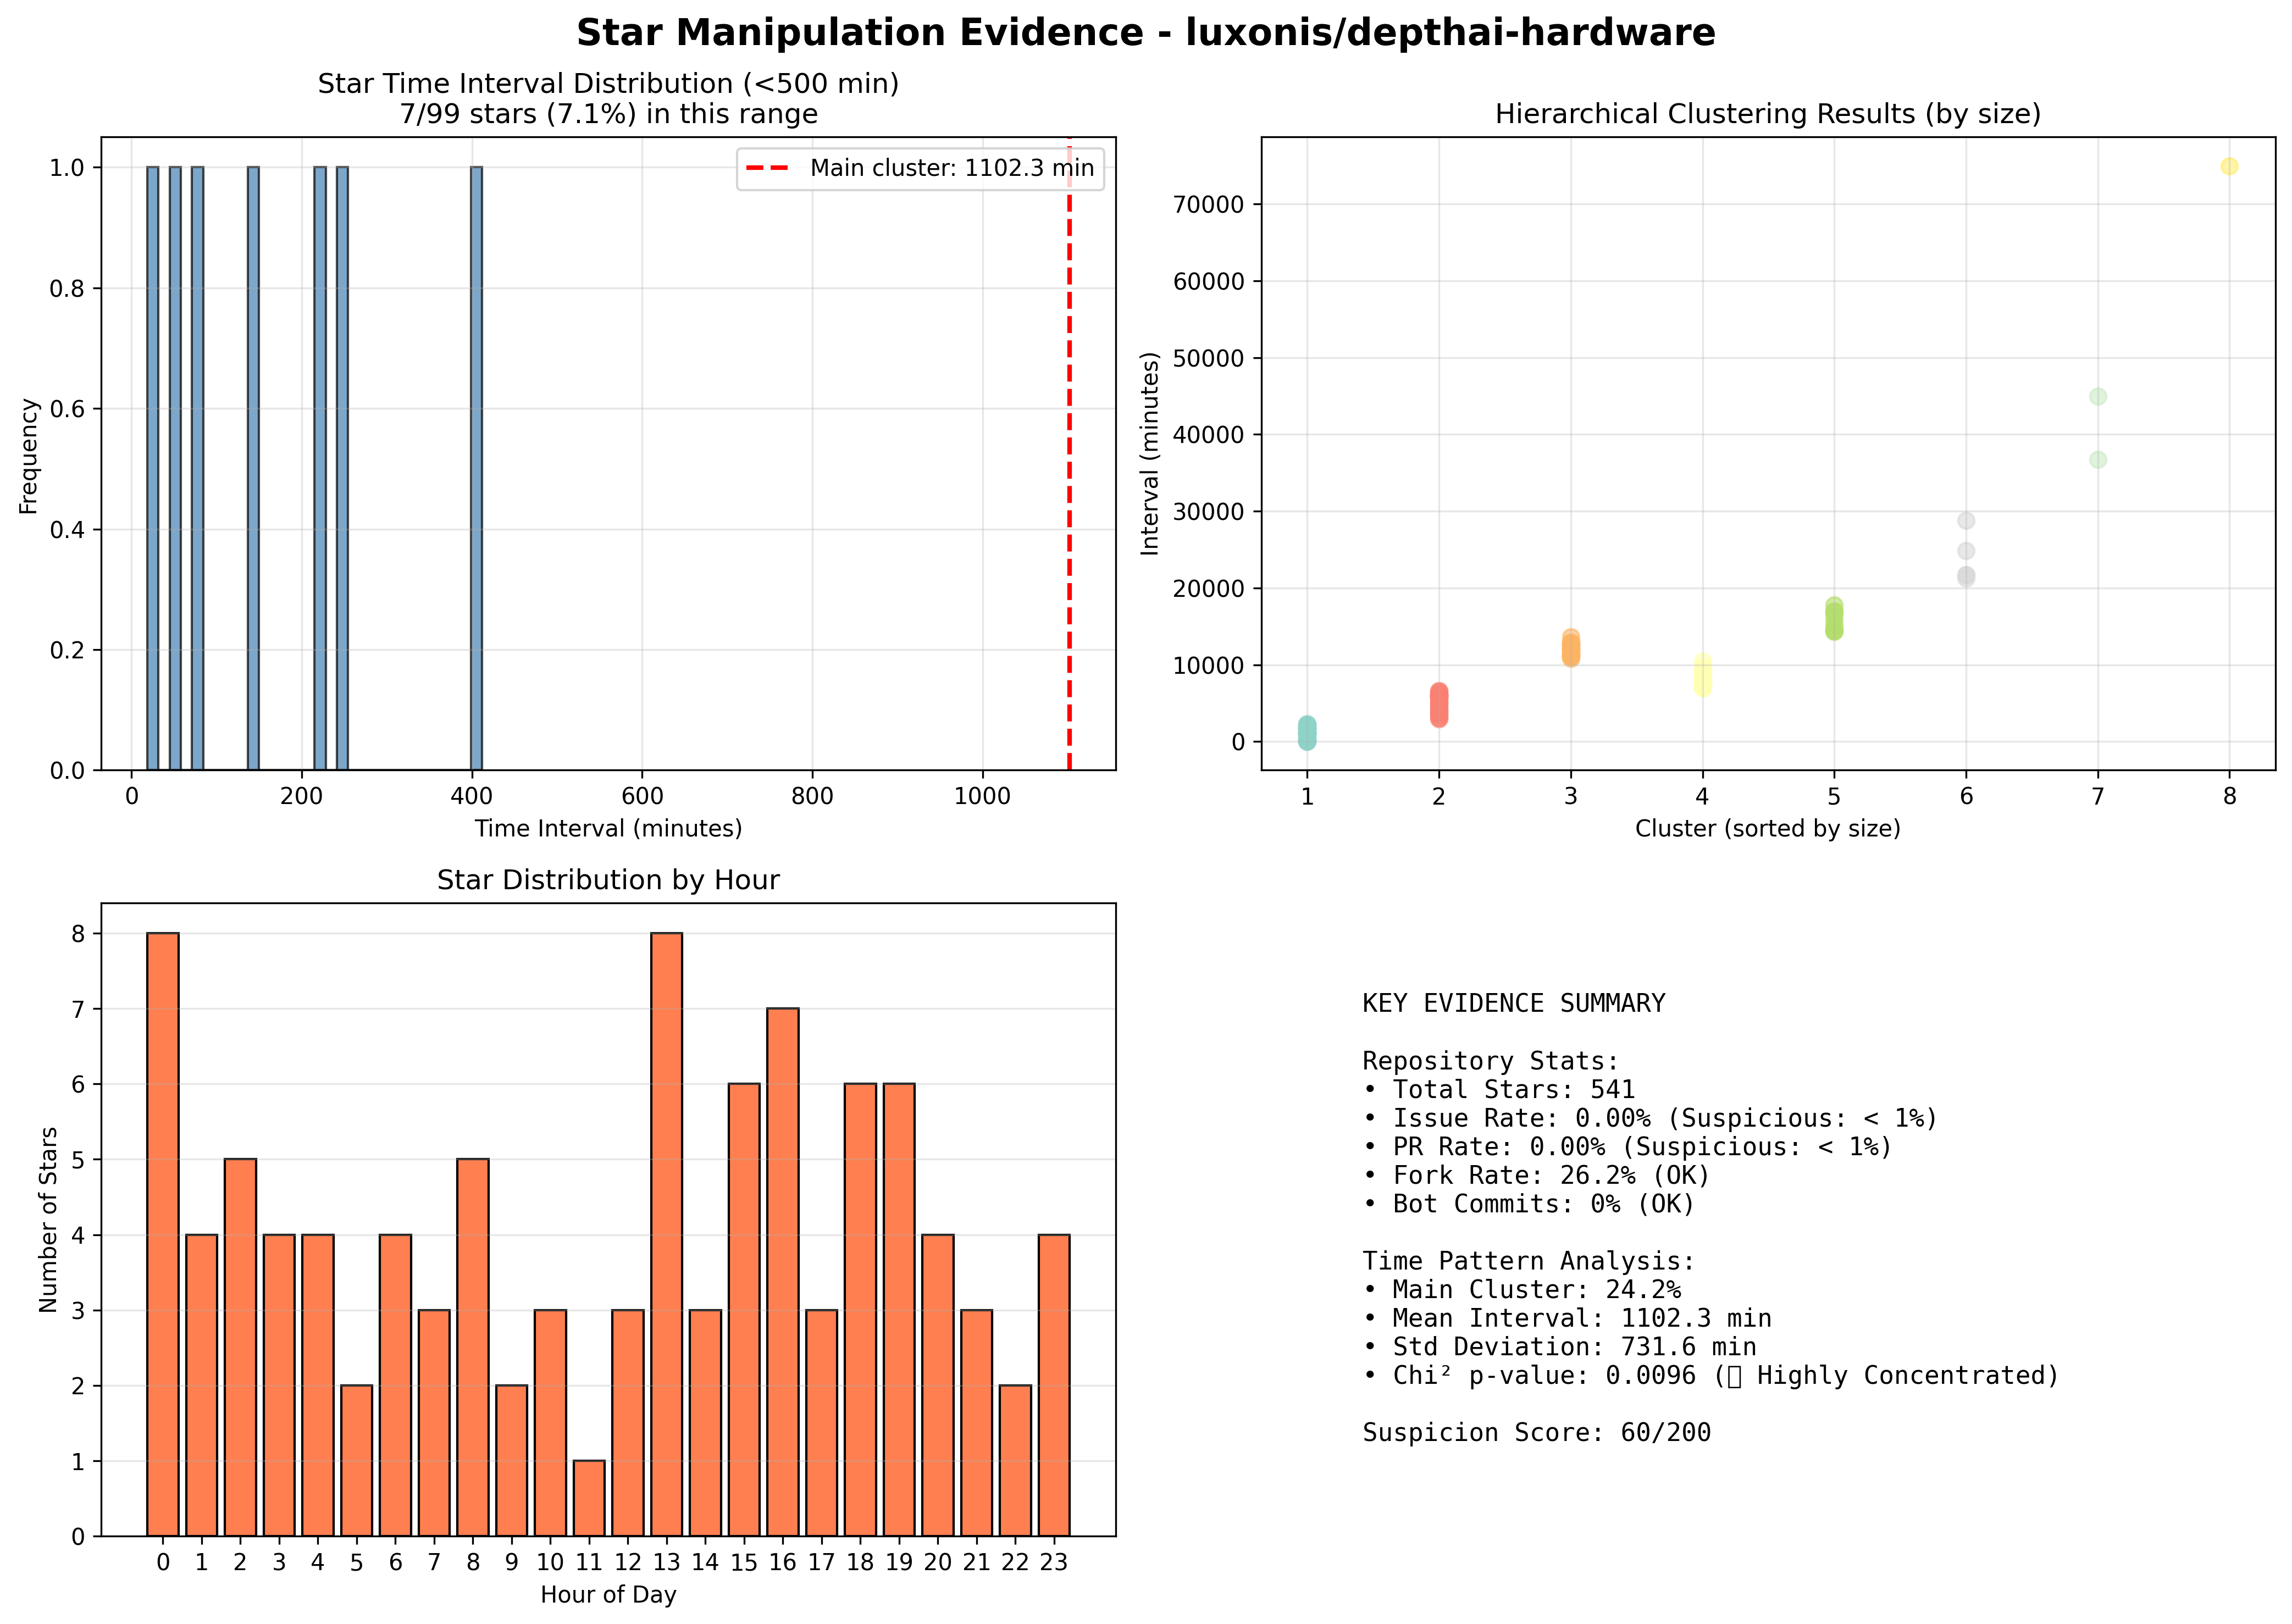Click the 'KEY EVIDENCE SUMMARY' heading
Image resolution: width=2292 pixels, height=1624 pixels.
(x=1513, y=1003)
